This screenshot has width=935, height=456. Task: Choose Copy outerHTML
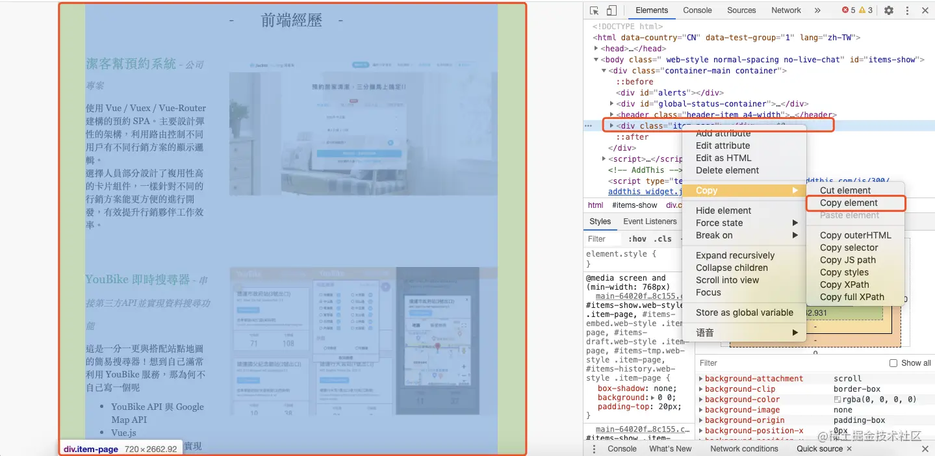(856, 235)
